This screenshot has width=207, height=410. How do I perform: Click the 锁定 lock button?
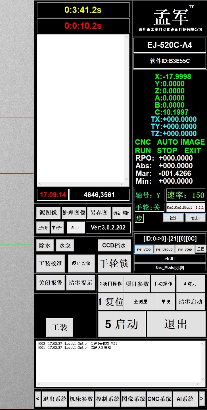click(117, 213)
